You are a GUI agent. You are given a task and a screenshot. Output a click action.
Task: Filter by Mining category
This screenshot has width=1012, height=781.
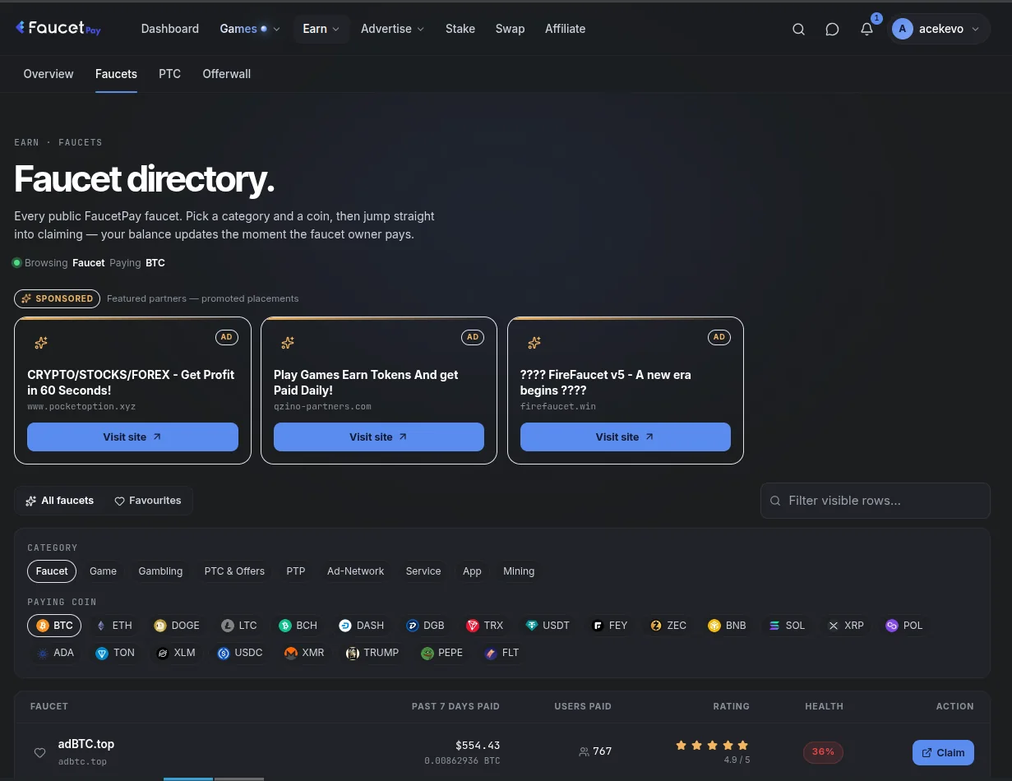pos(519,571)
